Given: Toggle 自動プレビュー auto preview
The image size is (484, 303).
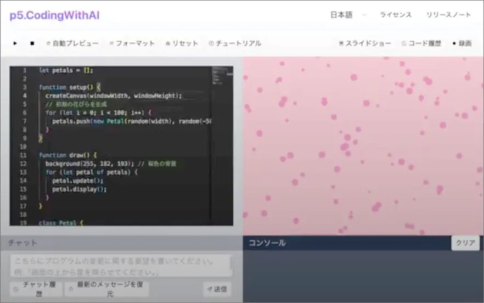Looking at the screenshot, I should pyautogui.click(x=72, y=43).
